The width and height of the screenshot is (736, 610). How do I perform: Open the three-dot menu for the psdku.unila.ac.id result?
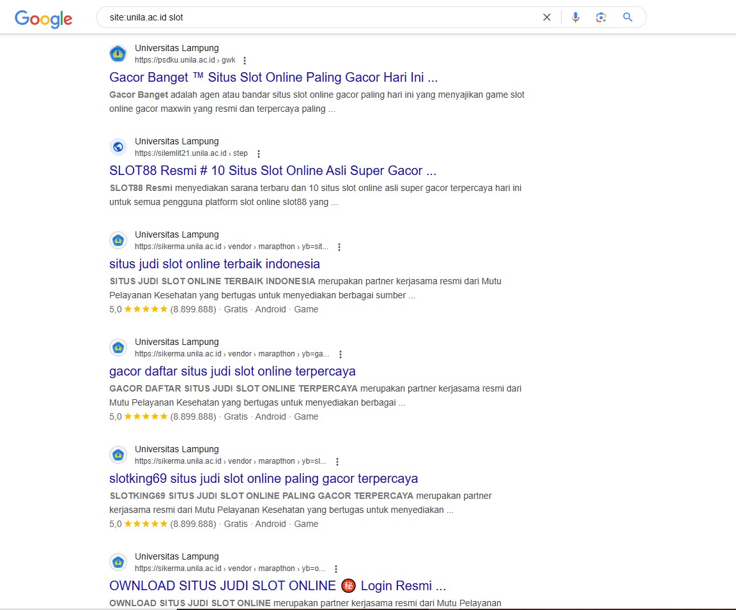(x=244, y=61)
